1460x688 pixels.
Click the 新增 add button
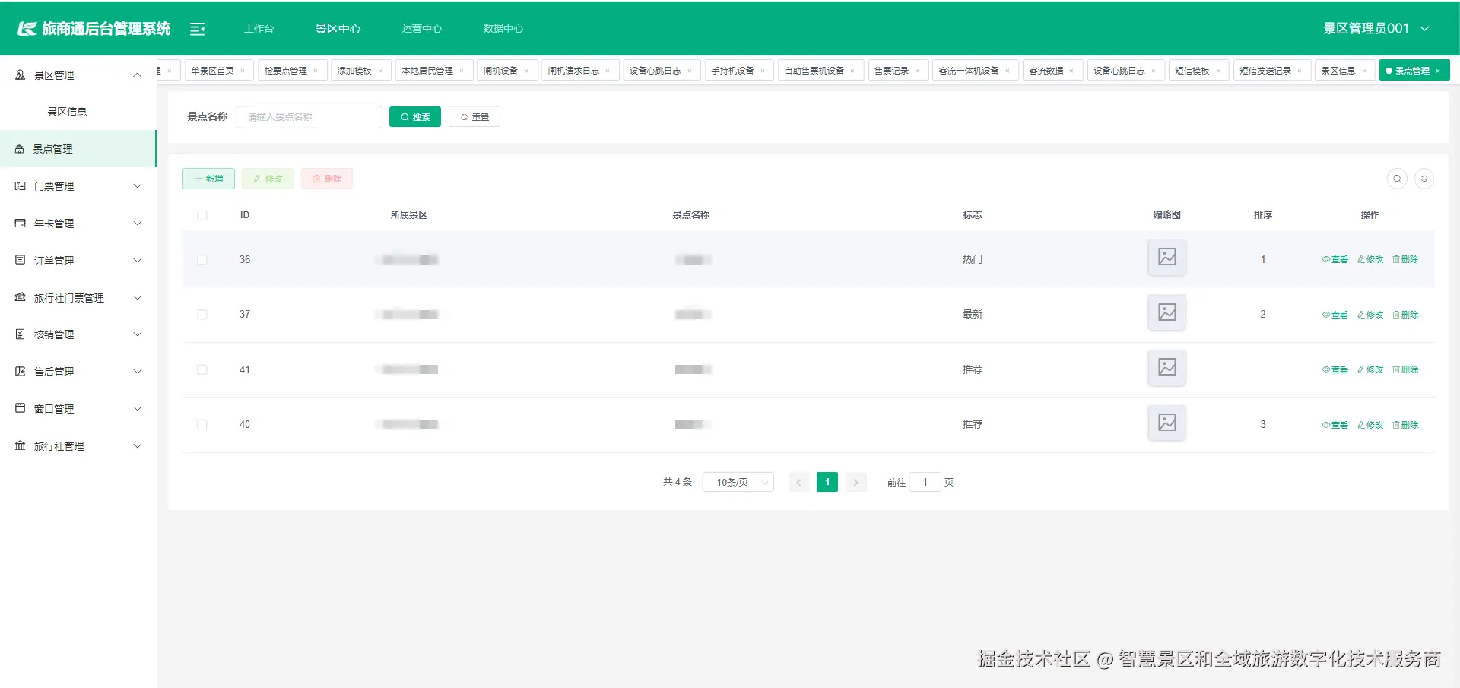208,179
